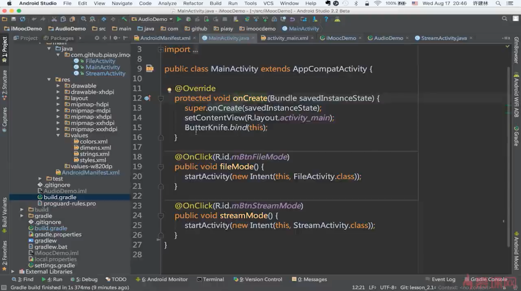Screen dimensions: 521x291
Task: Open the Gradle side panel tab
Action: [x=516, y=136]
